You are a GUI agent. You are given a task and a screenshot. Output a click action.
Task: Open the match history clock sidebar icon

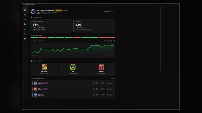click(x=25, y=15)
